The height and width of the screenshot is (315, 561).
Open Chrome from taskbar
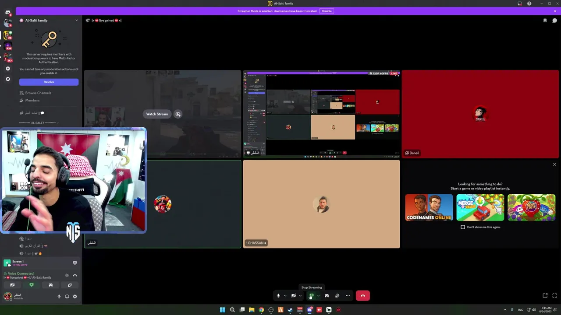261,310
